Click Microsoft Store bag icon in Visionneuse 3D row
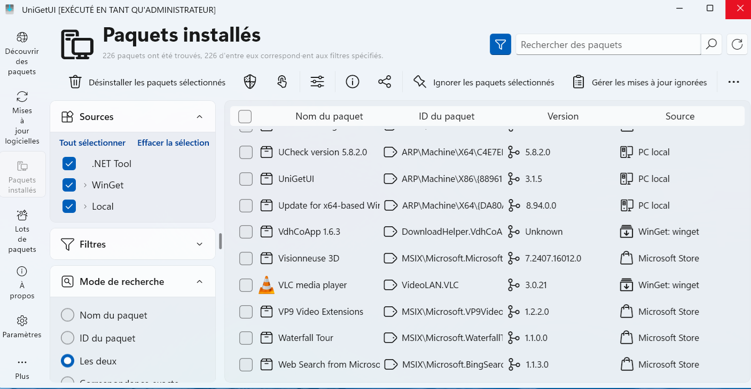 coord(626,258)
